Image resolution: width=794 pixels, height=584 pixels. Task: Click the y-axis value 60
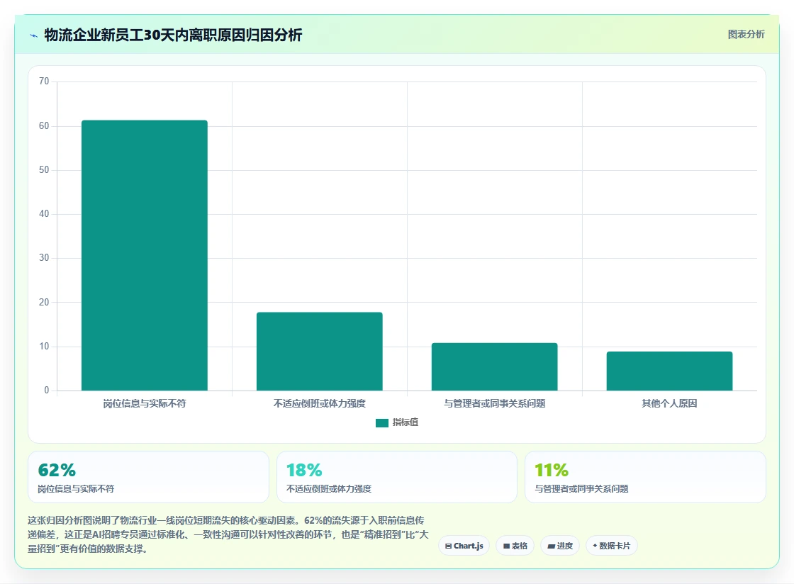[44, 126]
